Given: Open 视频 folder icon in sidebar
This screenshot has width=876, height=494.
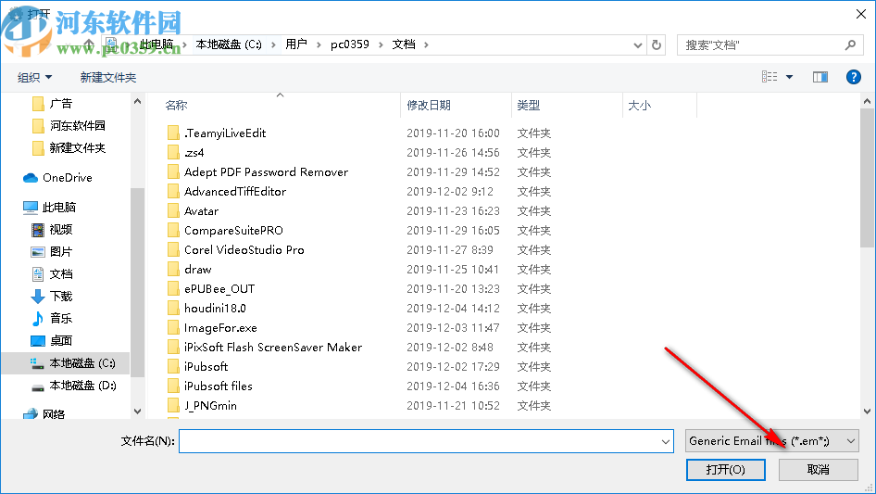Looking at the screenshot, I should 37,229.
